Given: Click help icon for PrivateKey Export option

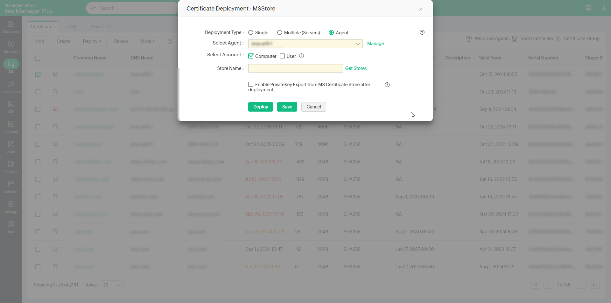Looking at the screenshot, I should point(387,85).
